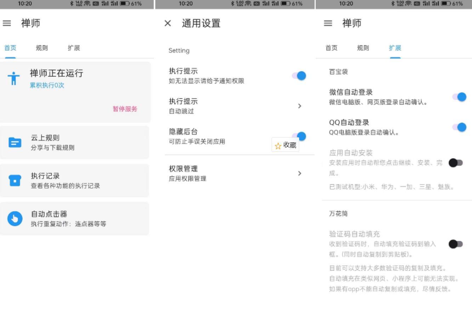Tap the 自动点击器 pointer icon

tap(15, 218)
